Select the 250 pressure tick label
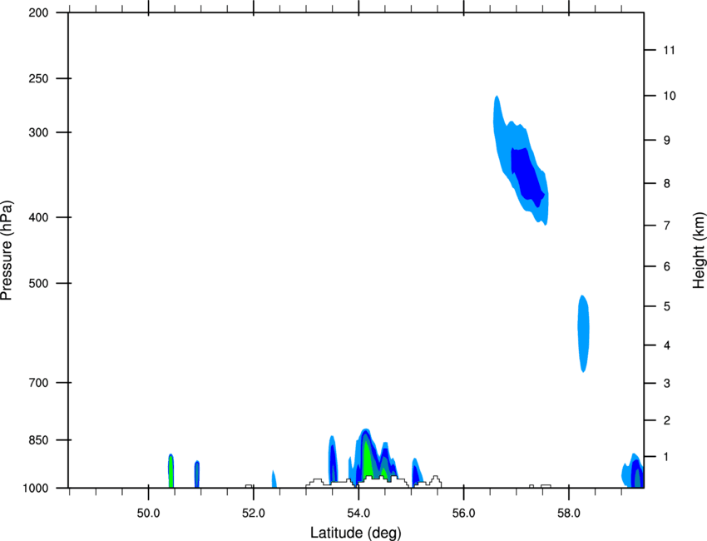 38,78
